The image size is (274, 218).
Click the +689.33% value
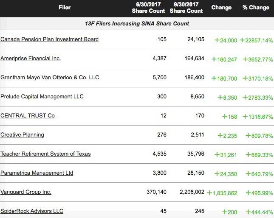click(x=259, y=155)
